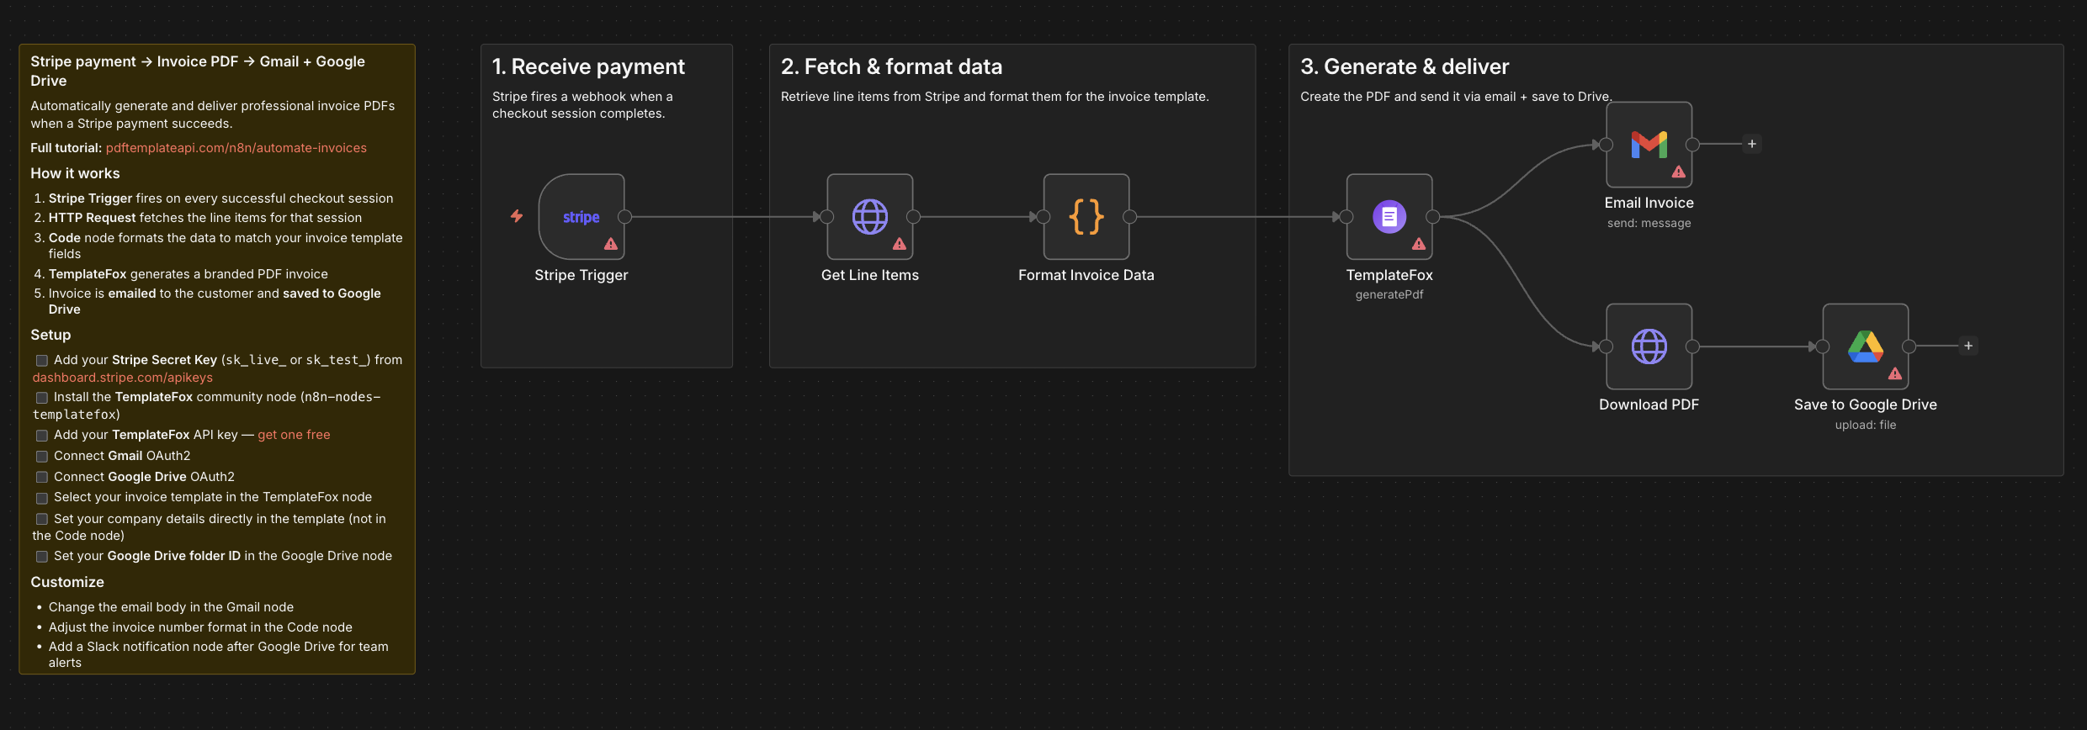Open the Save to Google Drive node
2087x730 pixels.
click(1866, 346)
